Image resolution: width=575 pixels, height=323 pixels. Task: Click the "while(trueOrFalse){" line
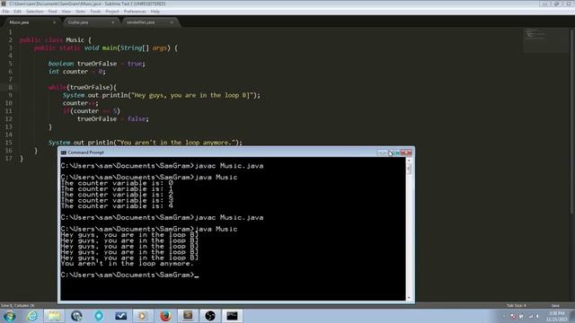(x=83, y=88)
